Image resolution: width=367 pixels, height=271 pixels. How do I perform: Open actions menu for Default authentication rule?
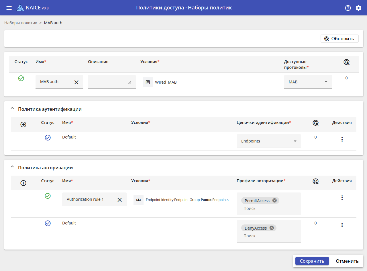pos(342,139)
